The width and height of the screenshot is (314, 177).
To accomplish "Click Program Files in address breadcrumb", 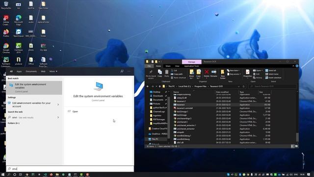I will click(200, 87).
